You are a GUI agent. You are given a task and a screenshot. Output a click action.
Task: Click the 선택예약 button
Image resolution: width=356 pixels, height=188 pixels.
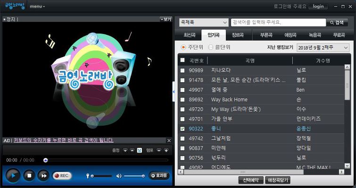click(x=251, y=180)
